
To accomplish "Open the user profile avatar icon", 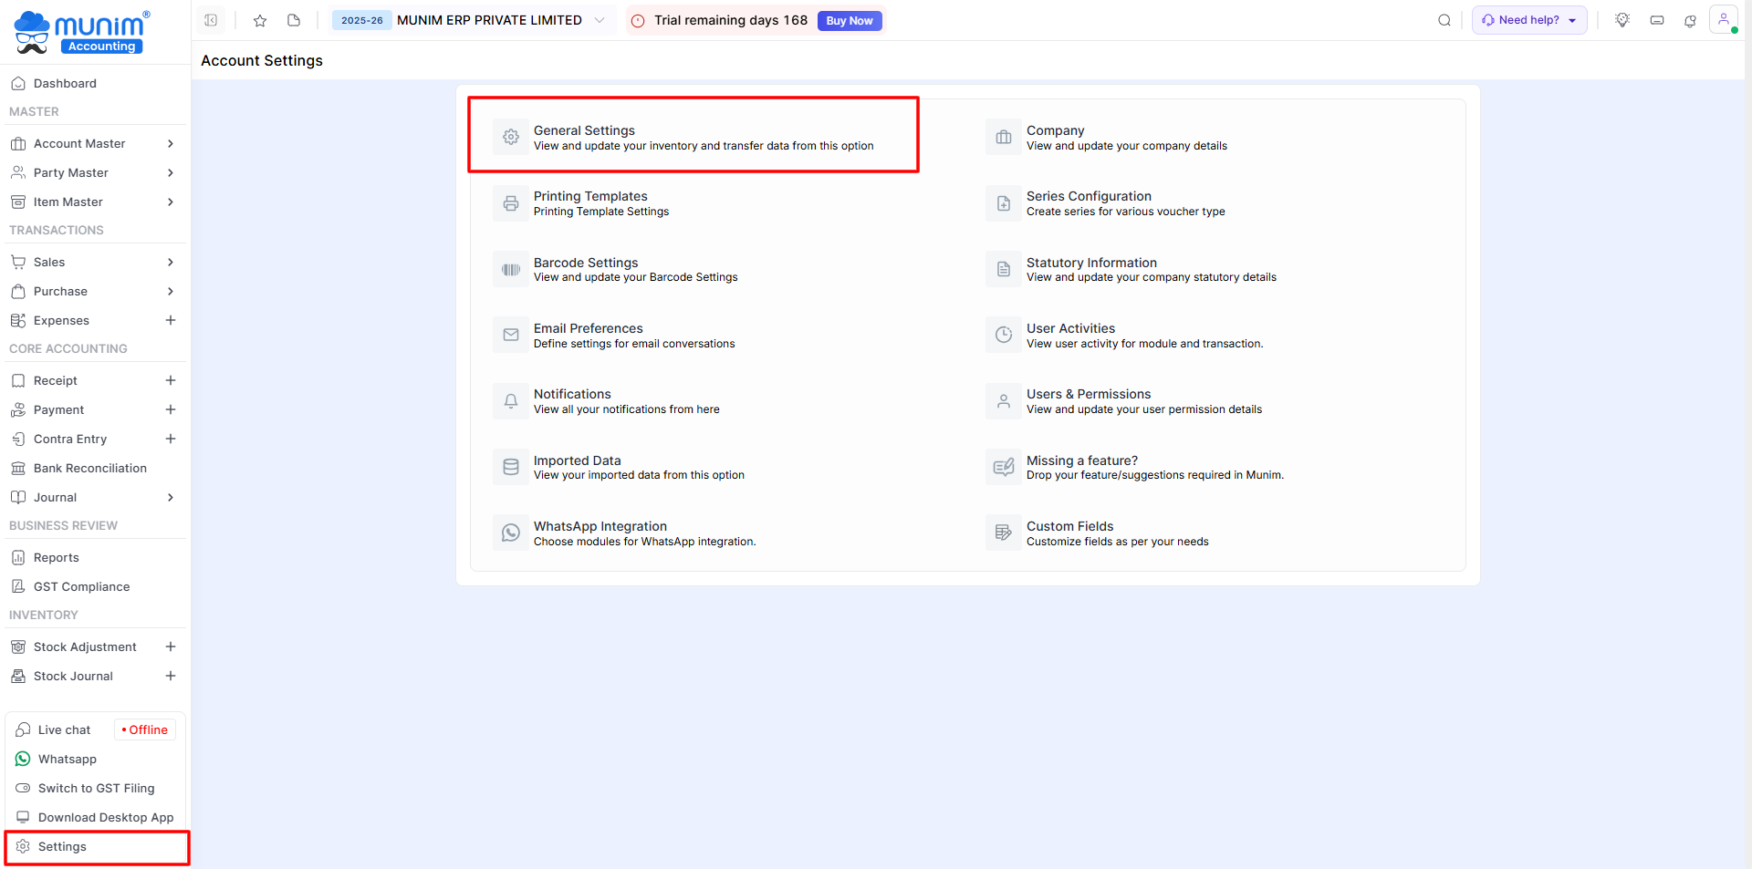I will coord(1723,20).
